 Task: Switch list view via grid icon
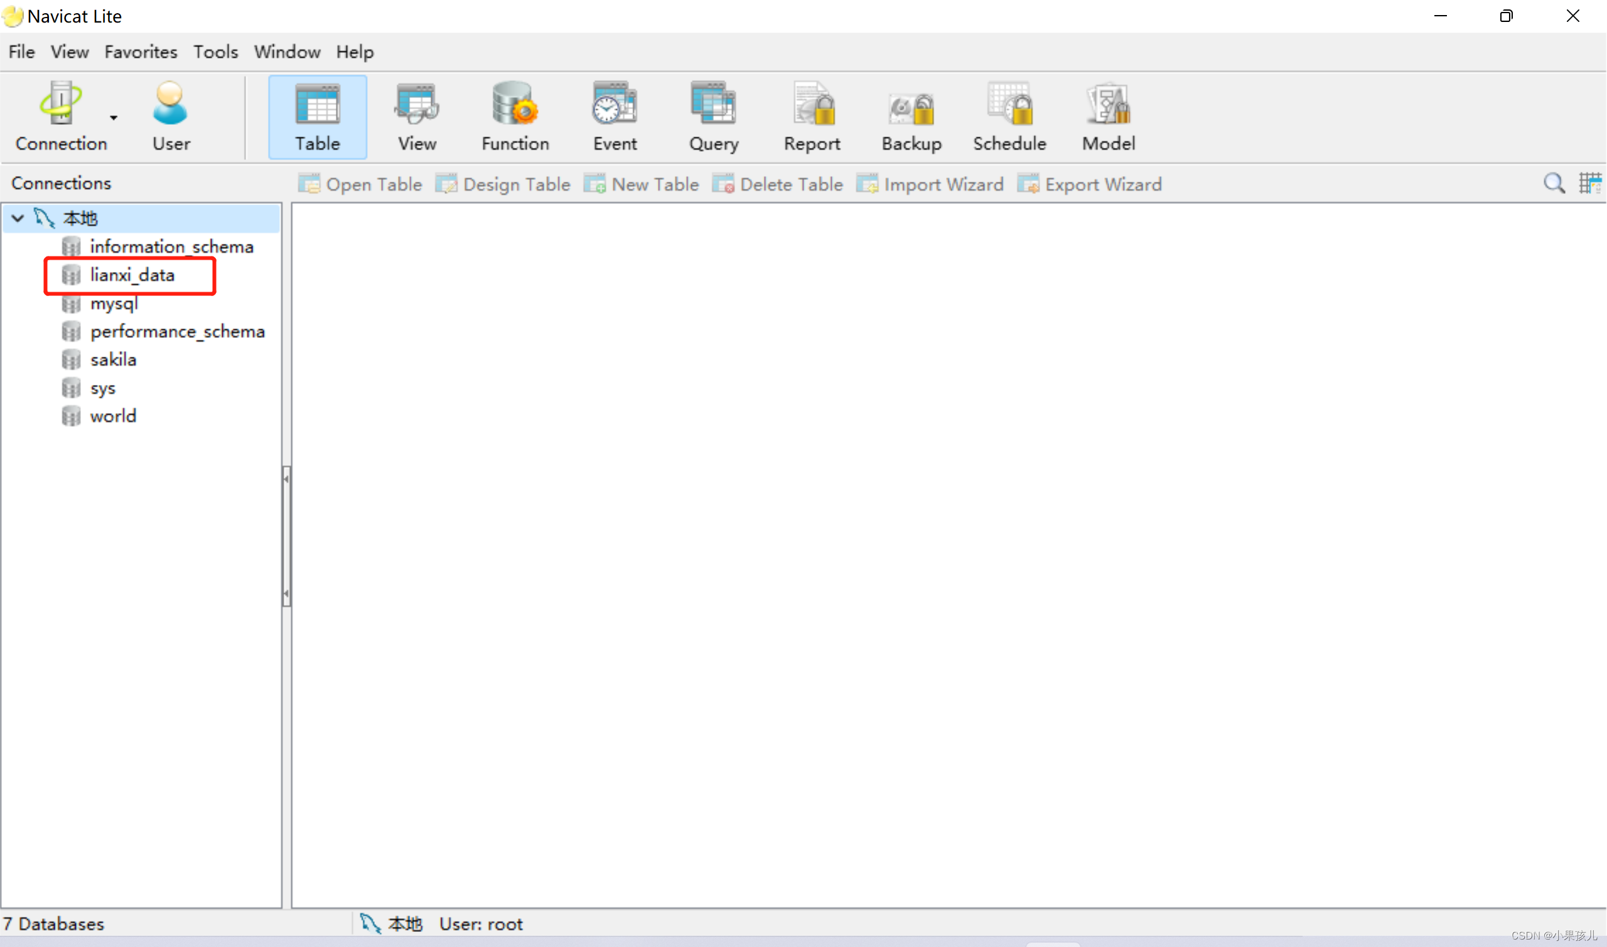pos(1589,184)
